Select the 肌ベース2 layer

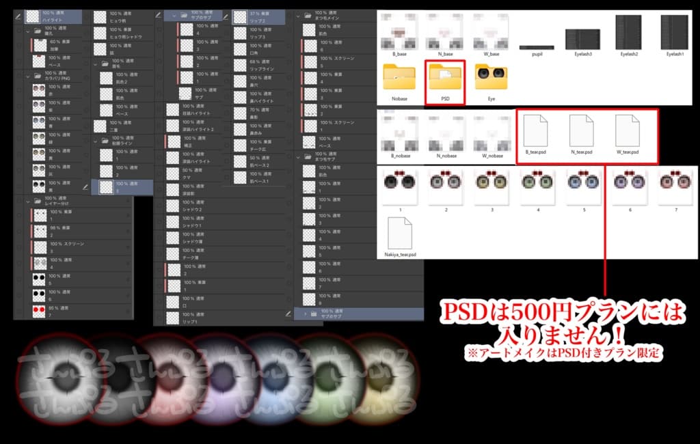click(259, 161)
